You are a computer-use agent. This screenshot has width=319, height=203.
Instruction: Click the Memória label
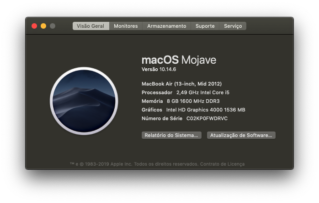click(x=152, y=101)
